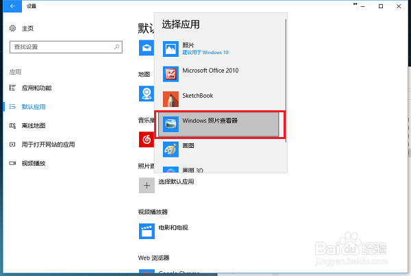Click the Microsoft Office 2010 icon
This screenshot has height=276, width=411.
coord(171,74)
